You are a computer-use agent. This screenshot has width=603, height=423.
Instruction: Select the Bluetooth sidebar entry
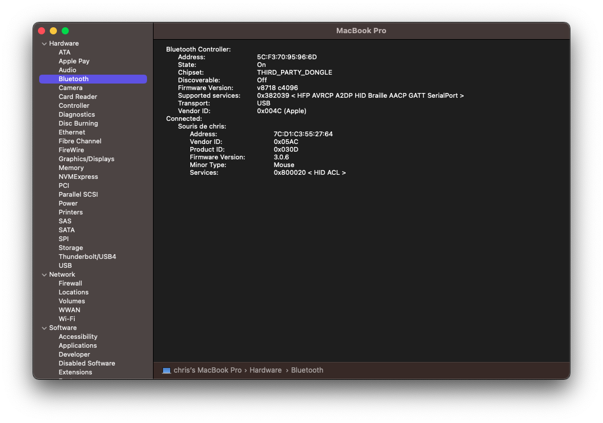93,79
